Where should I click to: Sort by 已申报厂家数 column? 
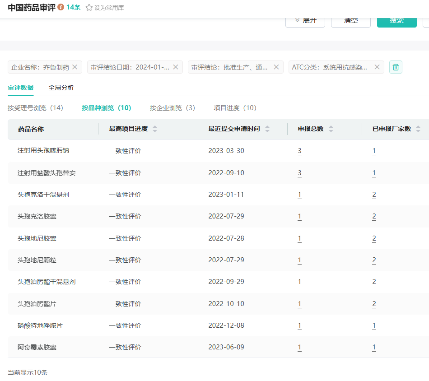coord(418,129)
